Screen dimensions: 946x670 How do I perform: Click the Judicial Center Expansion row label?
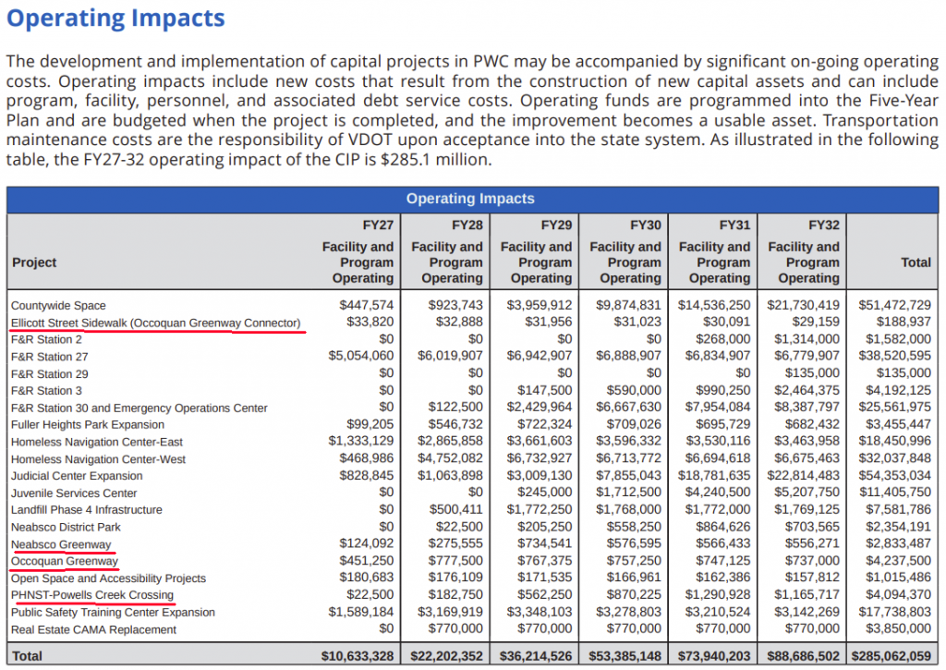(x=77, y=476)
